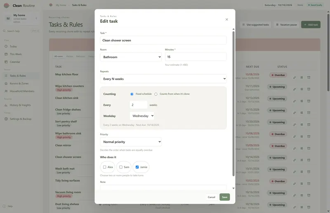
Task: Select Counts from when it's done
Action: pyautogui.click(x=156, y=94)
